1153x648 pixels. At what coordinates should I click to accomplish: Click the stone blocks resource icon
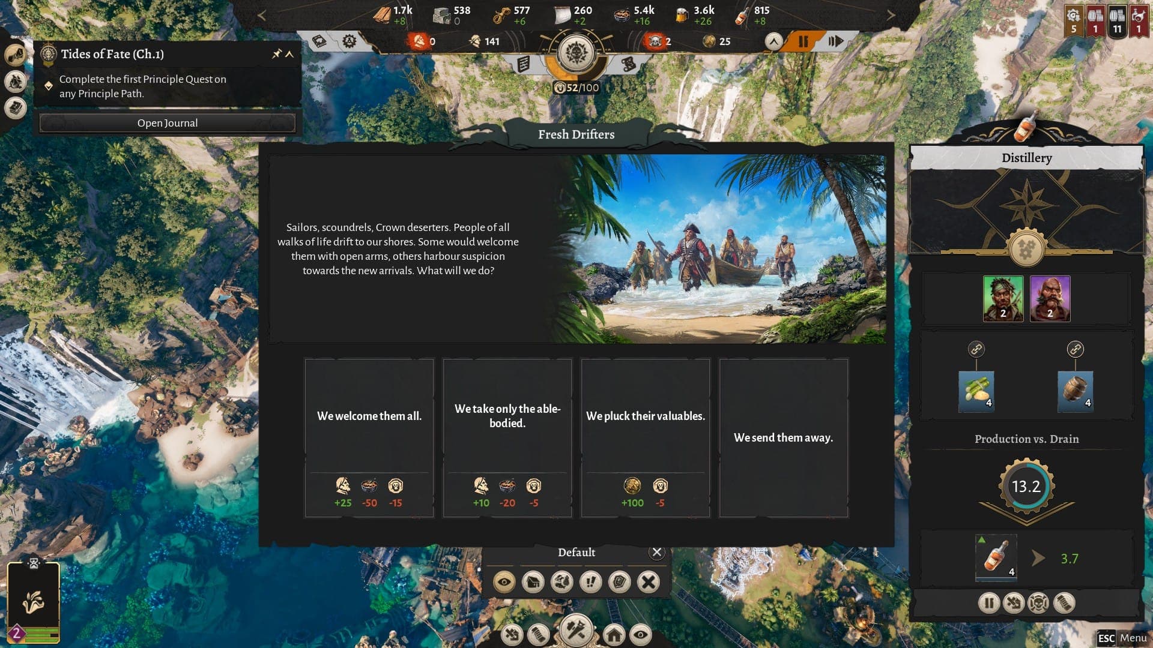[443, 15]
